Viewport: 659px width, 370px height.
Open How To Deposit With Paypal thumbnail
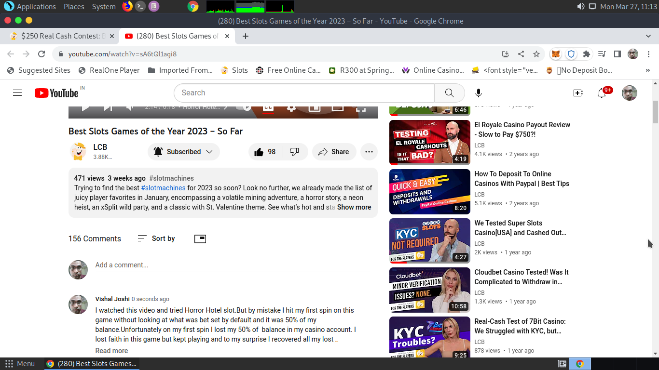coord(430,192)
